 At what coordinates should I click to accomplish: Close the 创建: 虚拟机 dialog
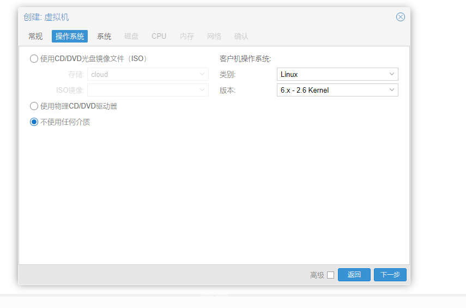coord(400,17)
